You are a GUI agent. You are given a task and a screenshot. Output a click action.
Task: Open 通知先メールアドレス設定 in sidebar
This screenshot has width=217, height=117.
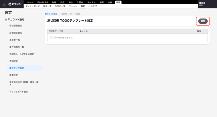[x=22, y=54]
